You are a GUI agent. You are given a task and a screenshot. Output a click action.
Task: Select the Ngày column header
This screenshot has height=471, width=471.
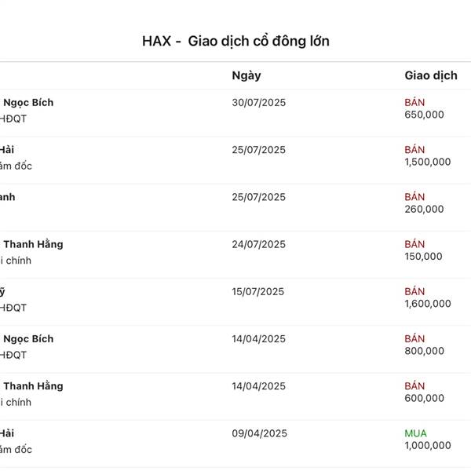(x=246, y=75)
